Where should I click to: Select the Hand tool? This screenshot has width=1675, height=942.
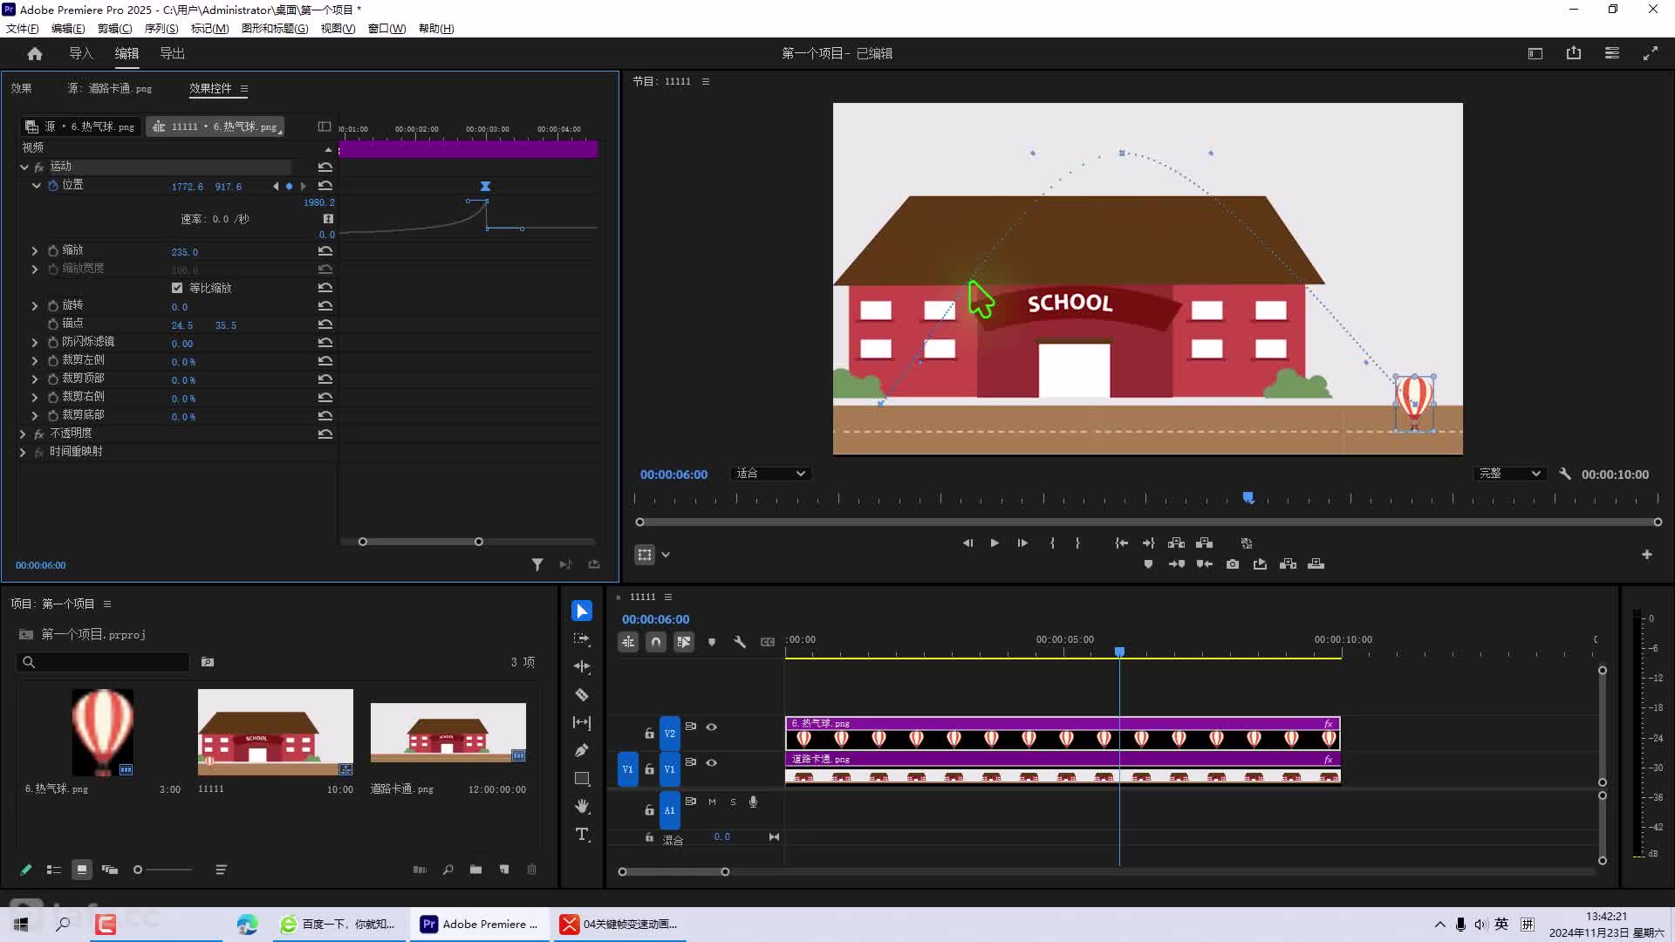582,807
